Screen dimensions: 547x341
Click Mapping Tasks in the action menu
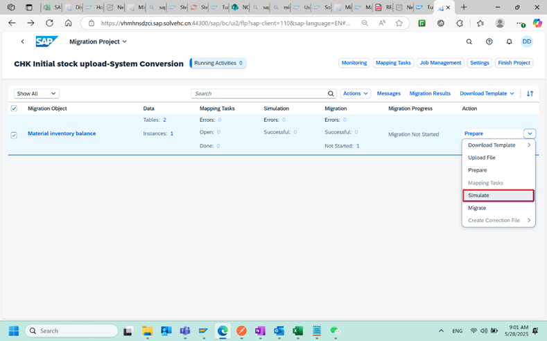click(498, 183)
